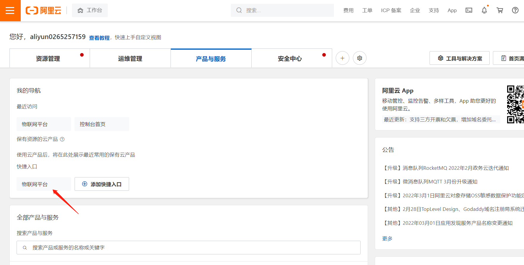The height and width of the screenshot is (265, 524).
Task: Open the App menu item
Action: 452,10
